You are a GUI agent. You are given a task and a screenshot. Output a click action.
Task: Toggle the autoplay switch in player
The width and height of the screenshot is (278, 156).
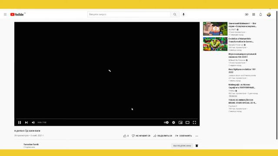[x=166, y=122]
